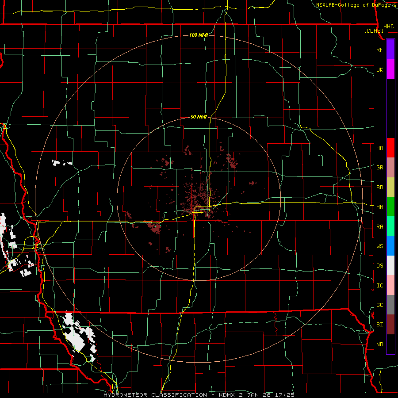The image size is (398, 398).
Task: Pick the dark green HR swatch
Action: 390,207
